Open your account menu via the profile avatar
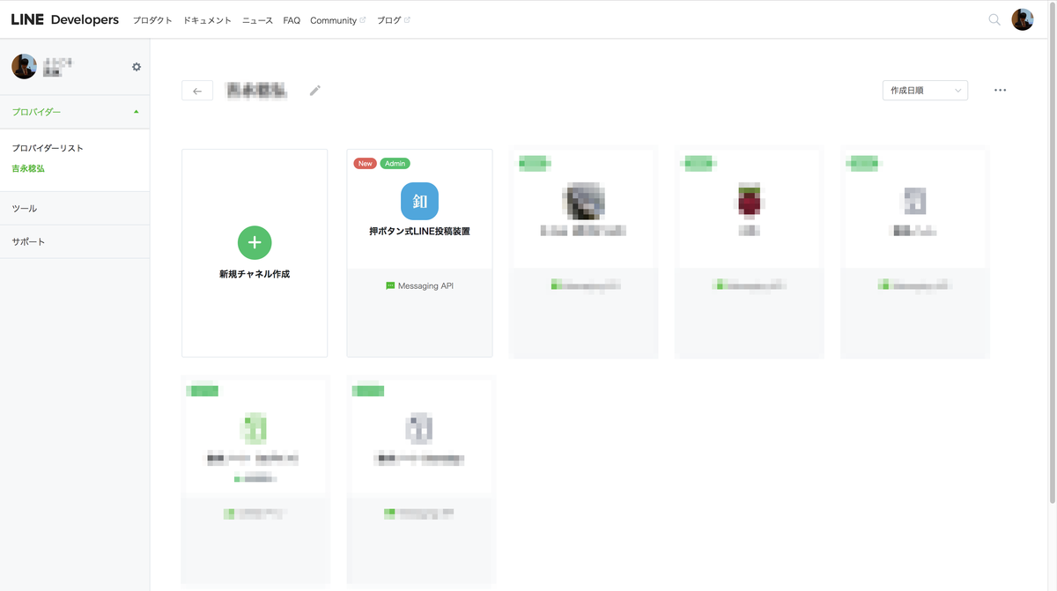The image size is (1057, 591). tap(1022, 18)
